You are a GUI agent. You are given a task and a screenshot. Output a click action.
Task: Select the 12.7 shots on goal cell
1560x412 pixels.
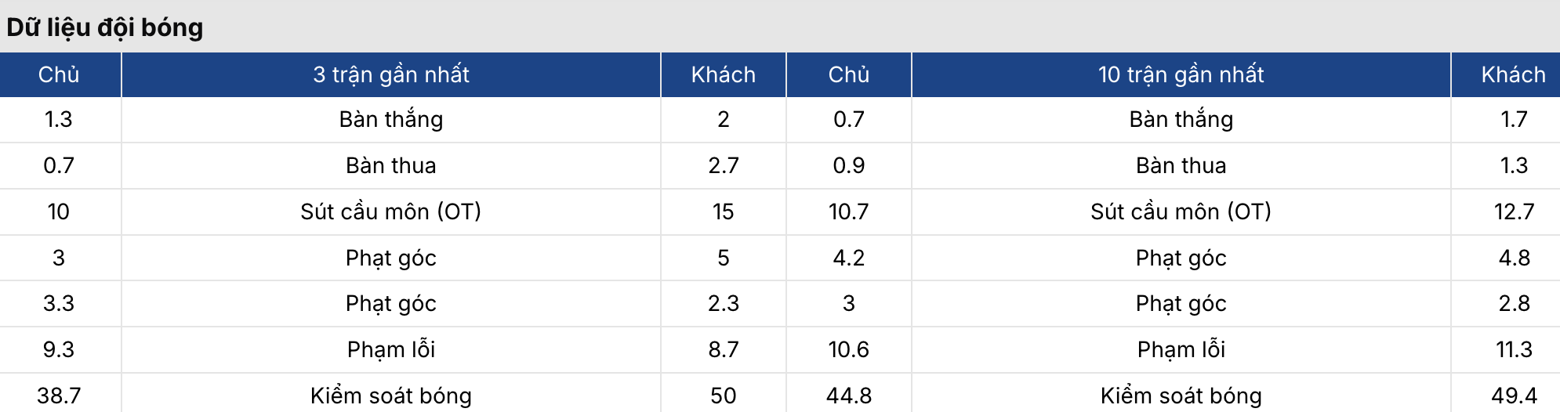(1513, 211)
